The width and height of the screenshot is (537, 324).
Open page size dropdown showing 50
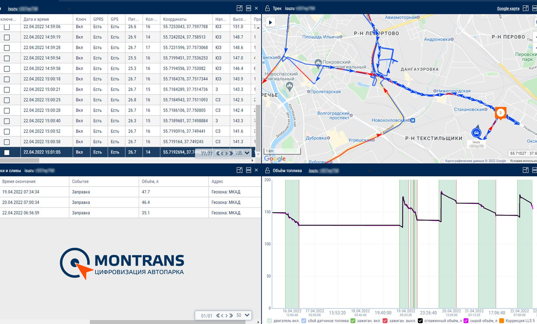point(247,315)
